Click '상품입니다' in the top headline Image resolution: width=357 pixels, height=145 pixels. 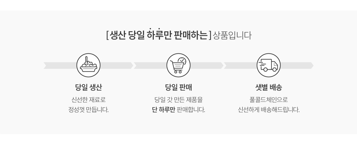point(232,35)
